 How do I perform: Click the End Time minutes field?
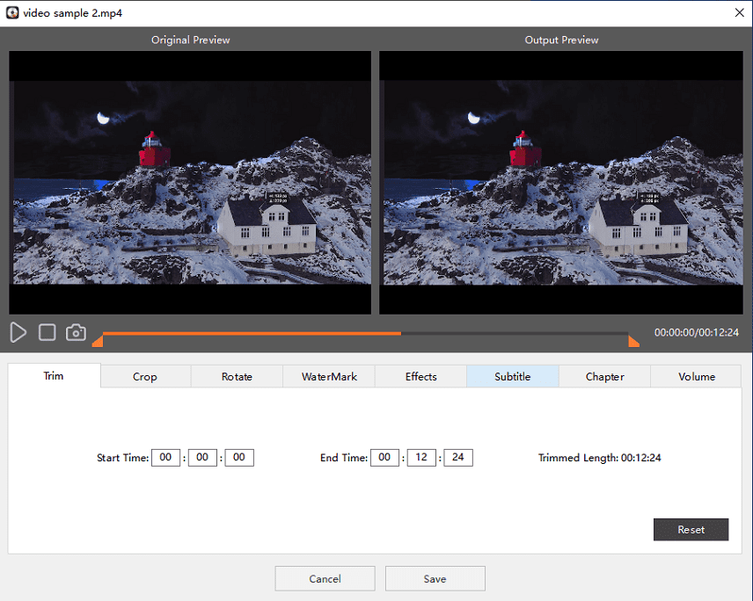[x=421, y=458]
